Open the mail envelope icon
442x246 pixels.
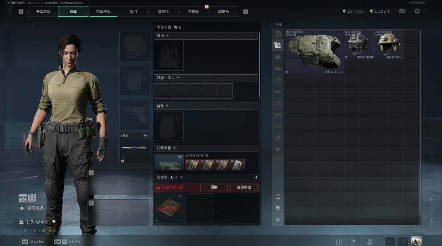pos(402,11)
